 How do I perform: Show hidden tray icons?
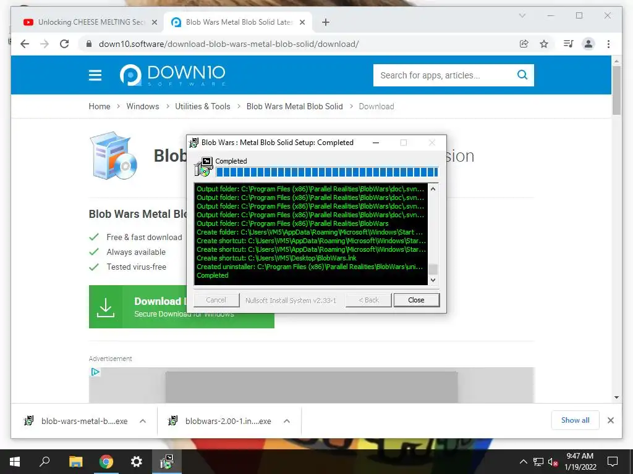pyautogui.click(x=523, y=462)
